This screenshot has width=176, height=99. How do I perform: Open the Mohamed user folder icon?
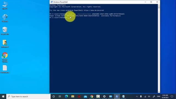pos(5,43)
